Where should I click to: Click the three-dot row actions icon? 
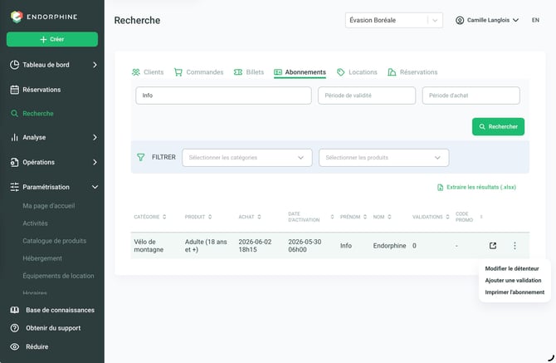tap(515, 246)
